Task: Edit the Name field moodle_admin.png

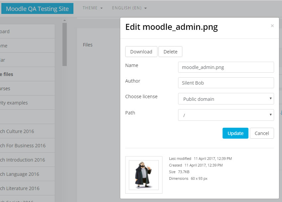Action: 226,67
